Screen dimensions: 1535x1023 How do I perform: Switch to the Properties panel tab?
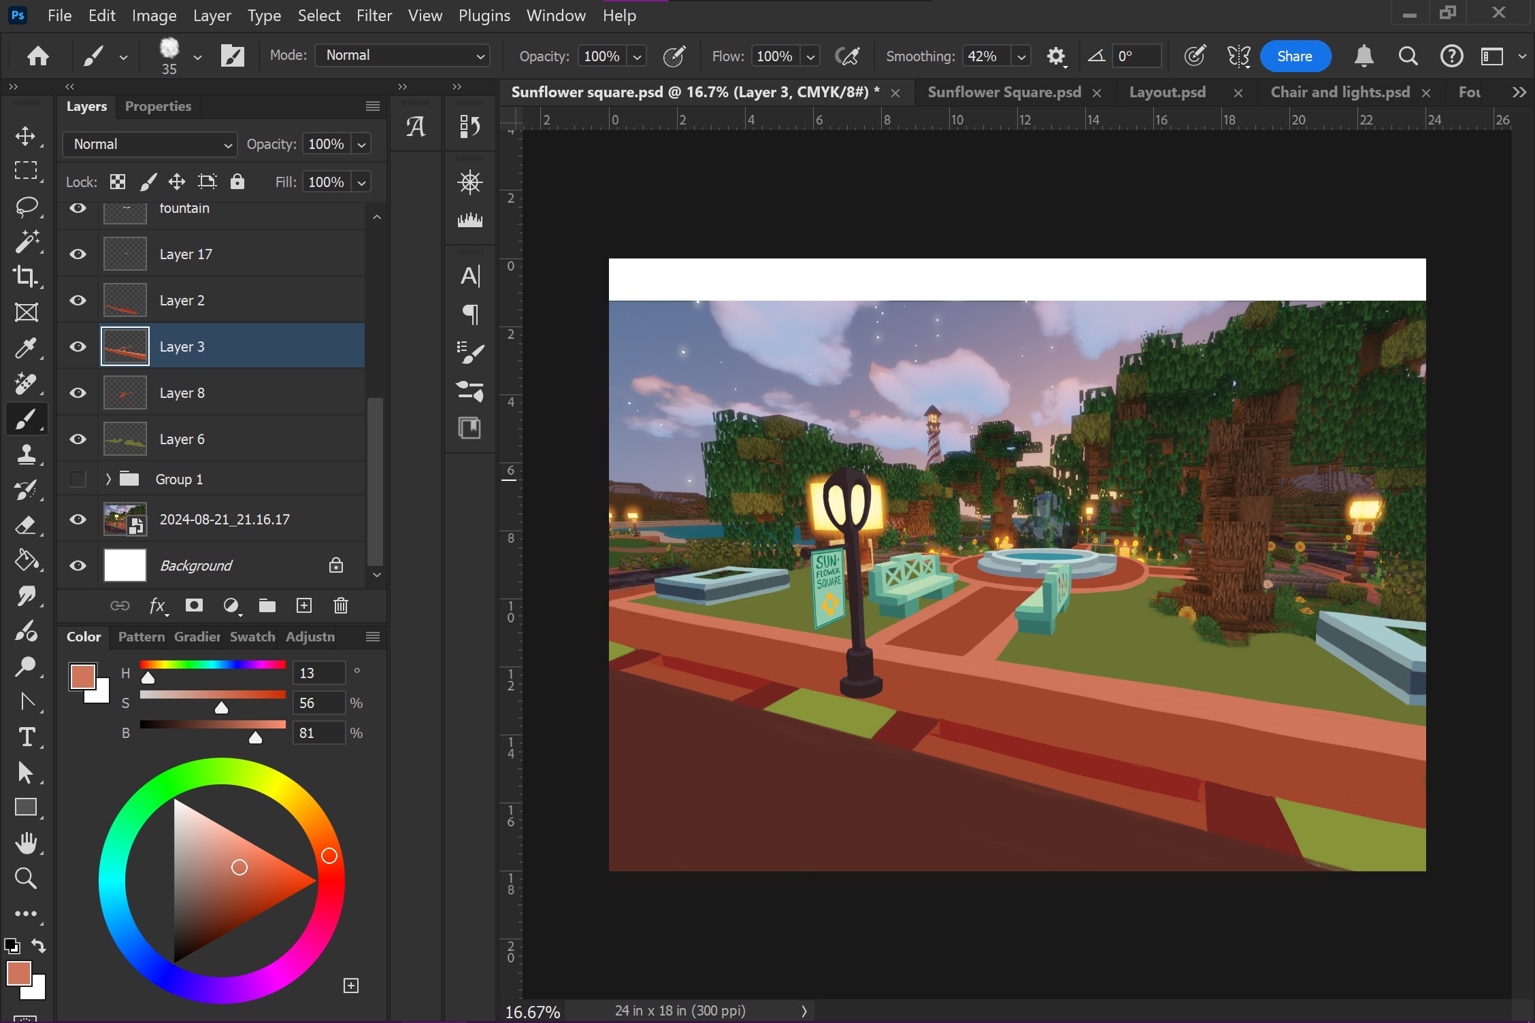158,106
